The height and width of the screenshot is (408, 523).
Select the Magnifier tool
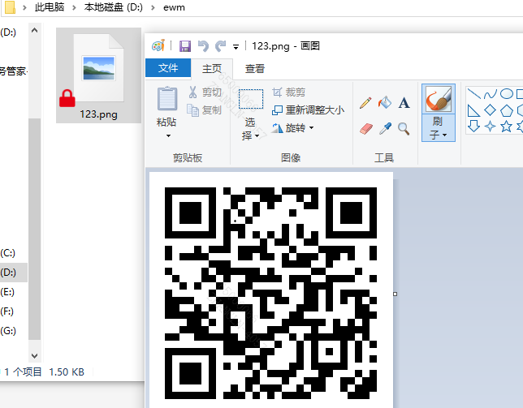[x=404, y=128]
